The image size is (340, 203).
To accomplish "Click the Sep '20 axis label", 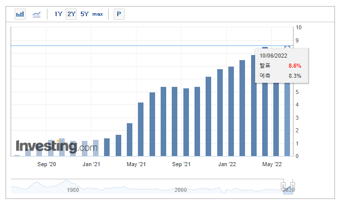I will [x=46, y=164].
